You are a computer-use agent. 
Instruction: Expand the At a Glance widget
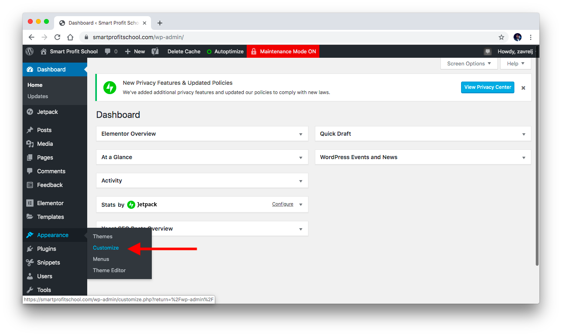[301, 157]
